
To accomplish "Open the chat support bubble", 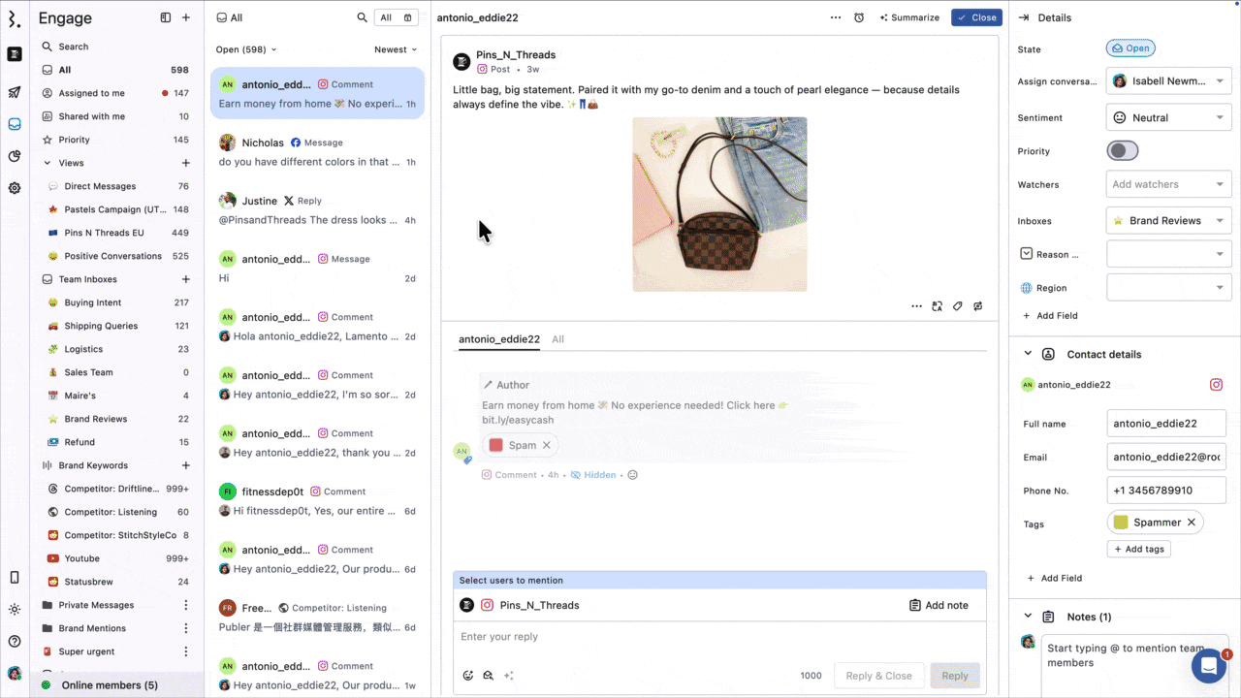I will click(x=1209, y=666).
